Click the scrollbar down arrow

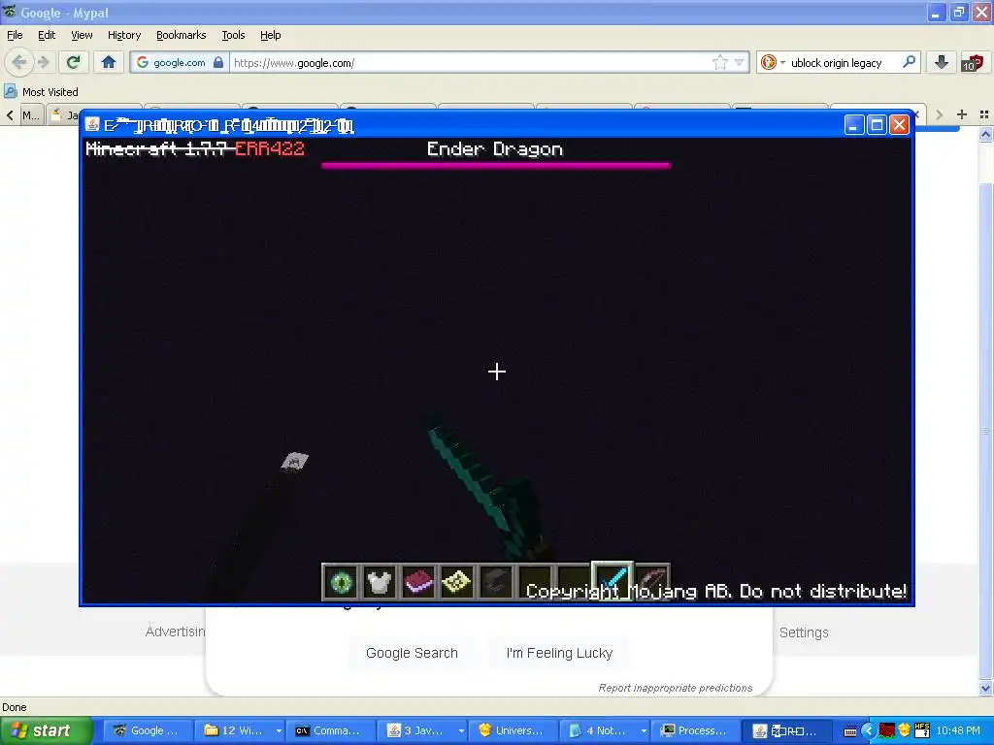(985, 688)
